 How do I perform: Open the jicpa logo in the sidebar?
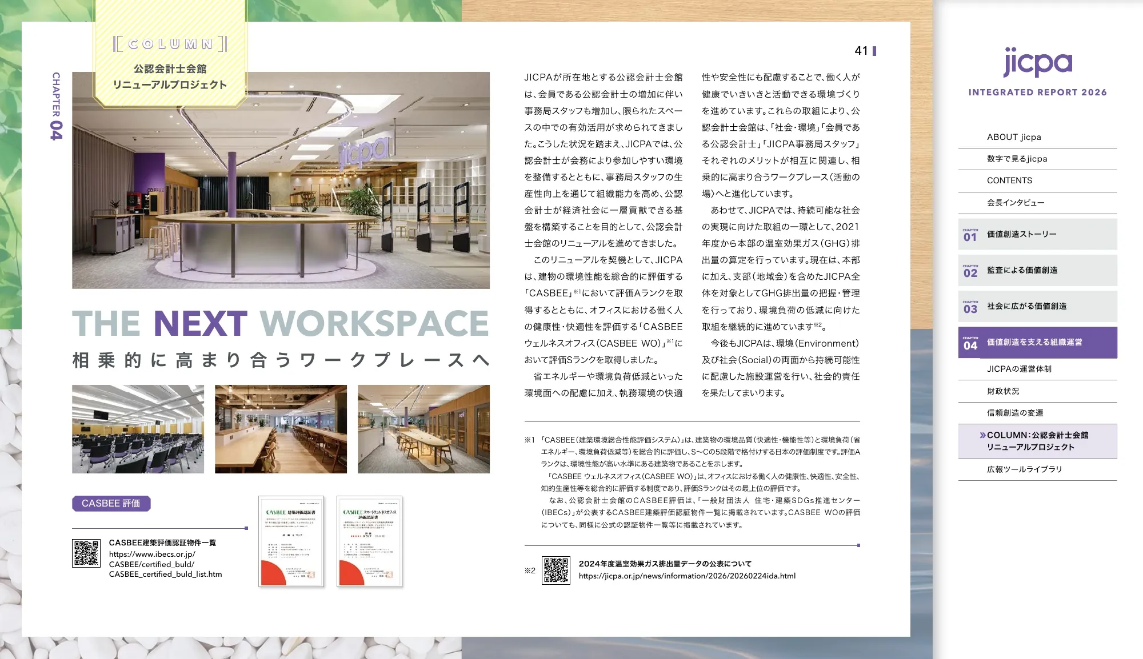click(1037, 62)
